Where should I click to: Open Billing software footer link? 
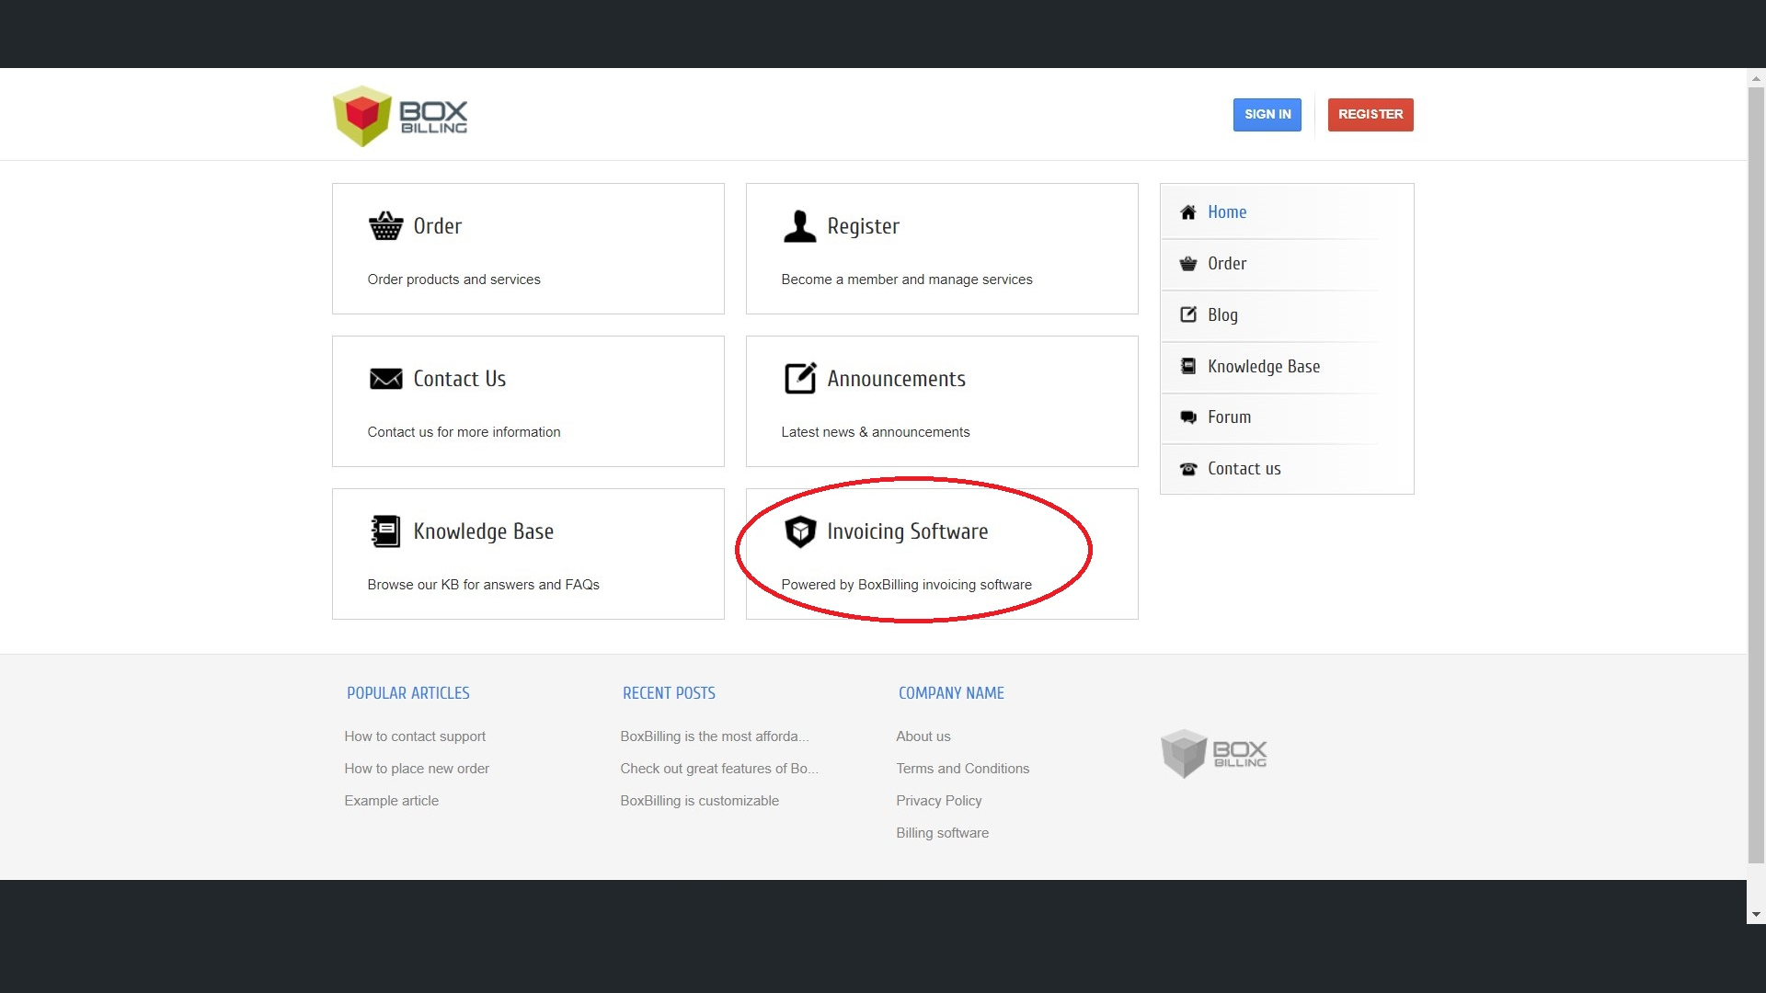[x=942, y=833]
